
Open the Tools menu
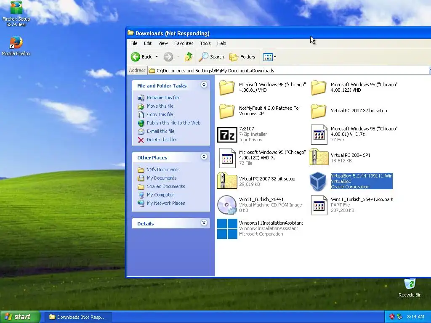tap(205, 43)
